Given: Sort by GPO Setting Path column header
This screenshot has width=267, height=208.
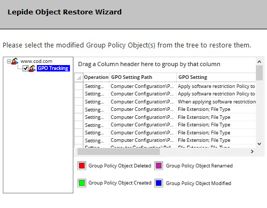Looking at the screenshot, I should (143, 77).
